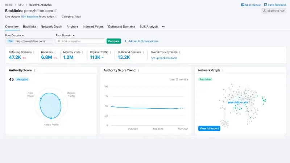Expand the Organic Traffic 113K chevron
The width and height of the screenshot is (290, 163).
(x=103, y=58)
